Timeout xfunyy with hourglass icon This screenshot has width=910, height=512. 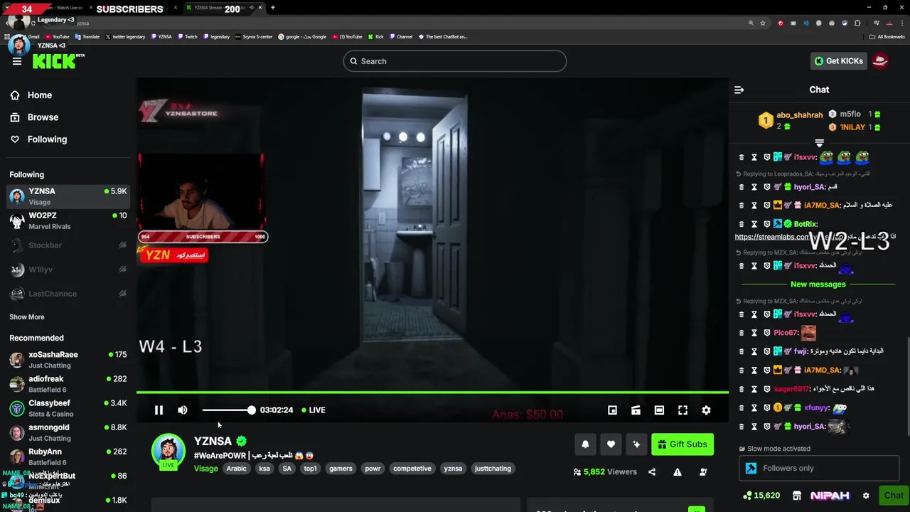click(754, 408)
